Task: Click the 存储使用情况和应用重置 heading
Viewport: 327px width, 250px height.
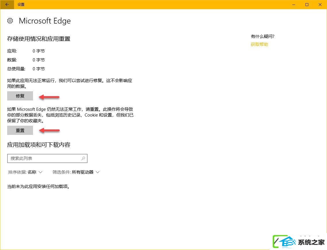Action: point(38,39)
